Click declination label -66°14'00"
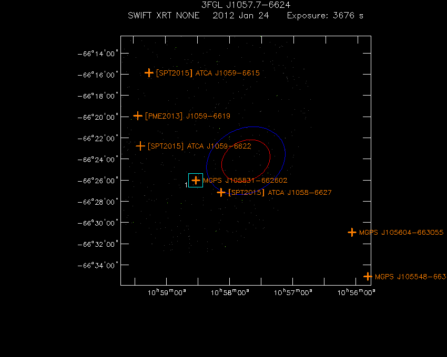447x357 pixels. (x=98, y=54)
